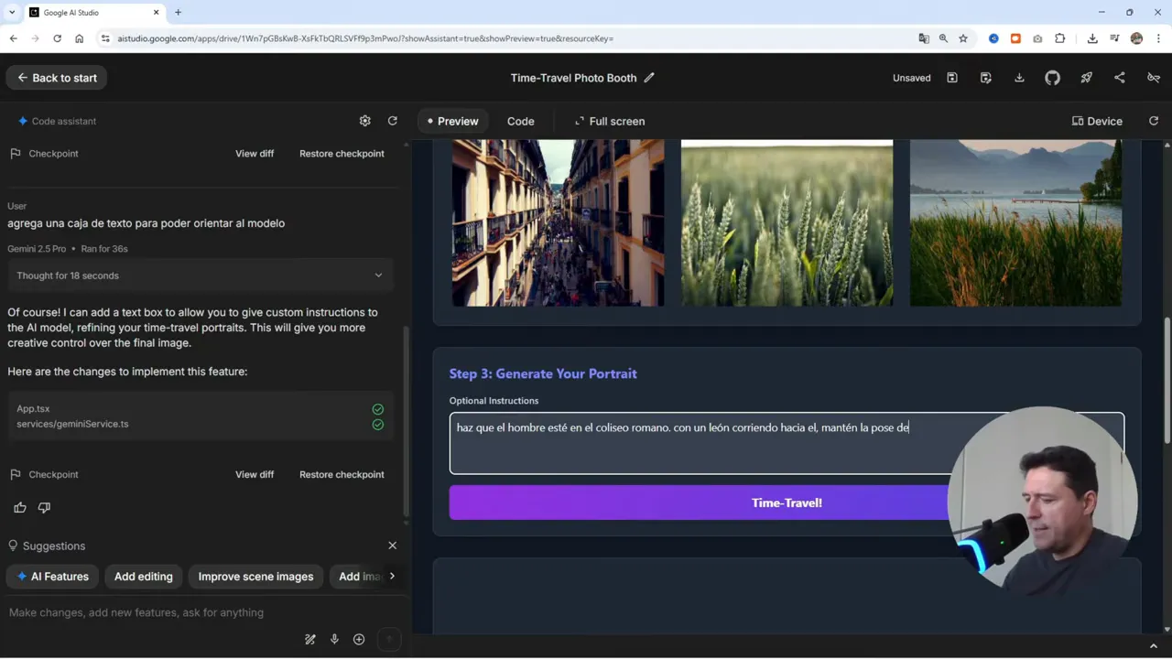The height and width of the screenshot is (659, 1172).
Task: Open the preview settings gear icon
Action: pyautogui.click(x=364, y=121)
